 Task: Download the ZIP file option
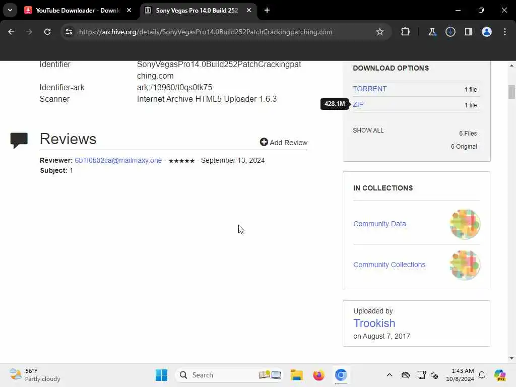(x=358, y=105)
